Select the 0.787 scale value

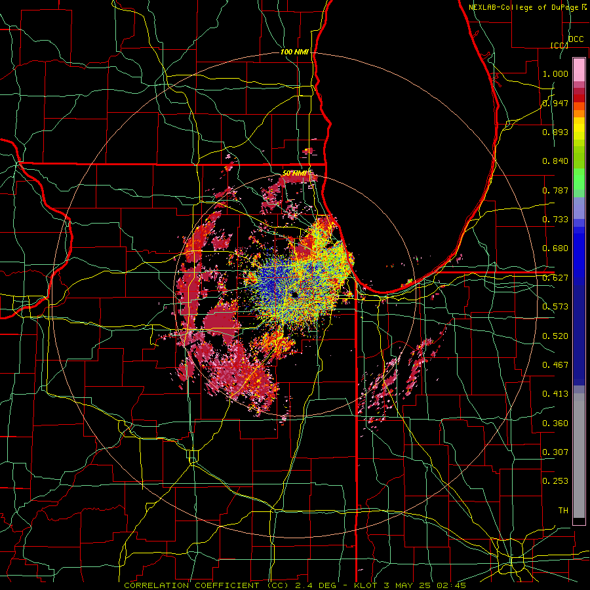click(555, 190)
